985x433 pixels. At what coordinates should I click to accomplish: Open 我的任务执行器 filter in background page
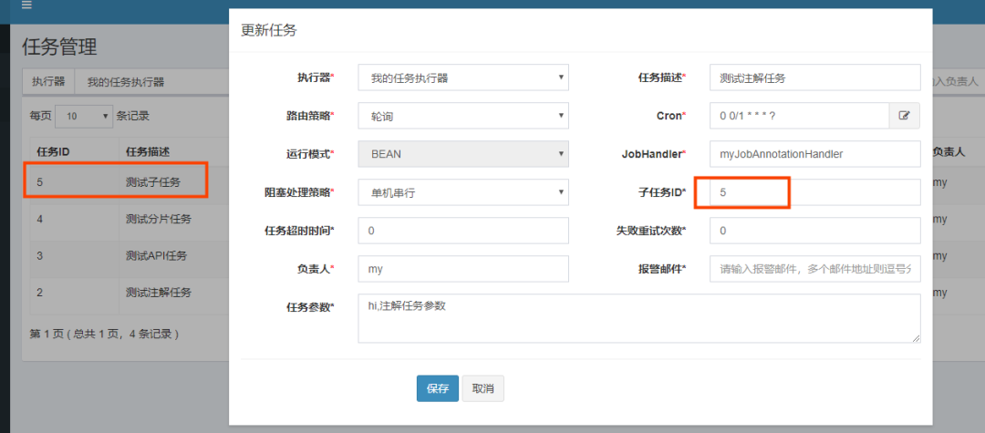click(126, 81)
